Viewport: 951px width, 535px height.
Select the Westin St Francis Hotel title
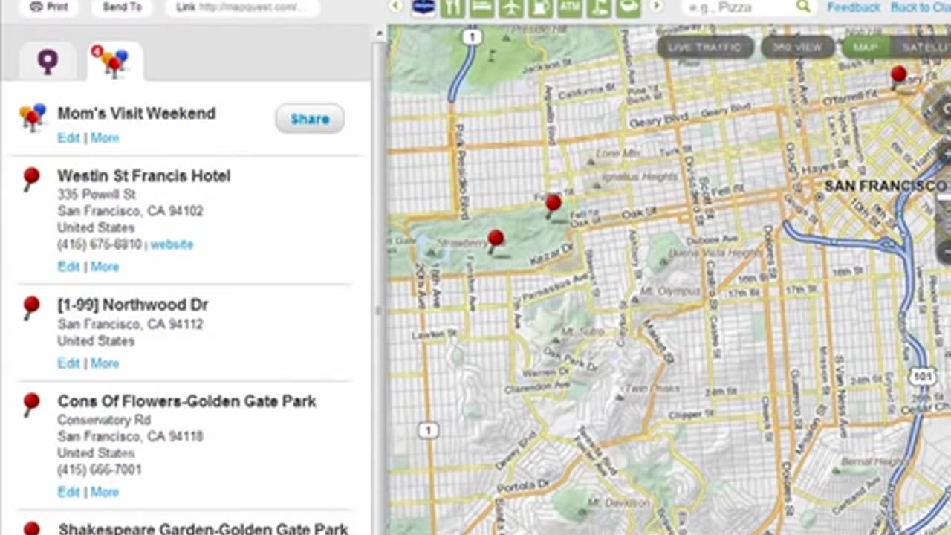[x=144, y=176]
